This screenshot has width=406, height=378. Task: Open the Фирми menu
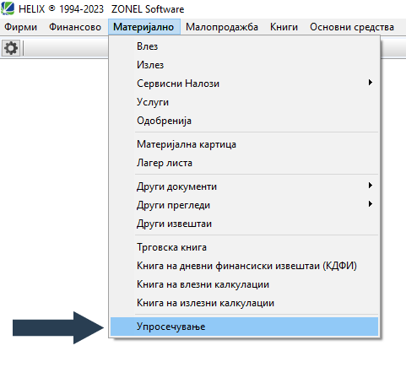pos(21,27)
